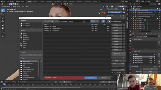Open the Object Mode dropdown

[7, 6]
